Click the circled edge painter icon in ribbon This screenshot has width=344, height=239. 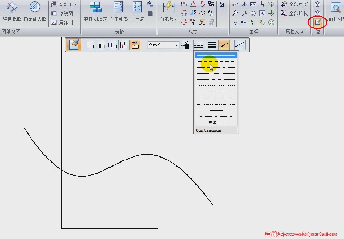(318, 22)
